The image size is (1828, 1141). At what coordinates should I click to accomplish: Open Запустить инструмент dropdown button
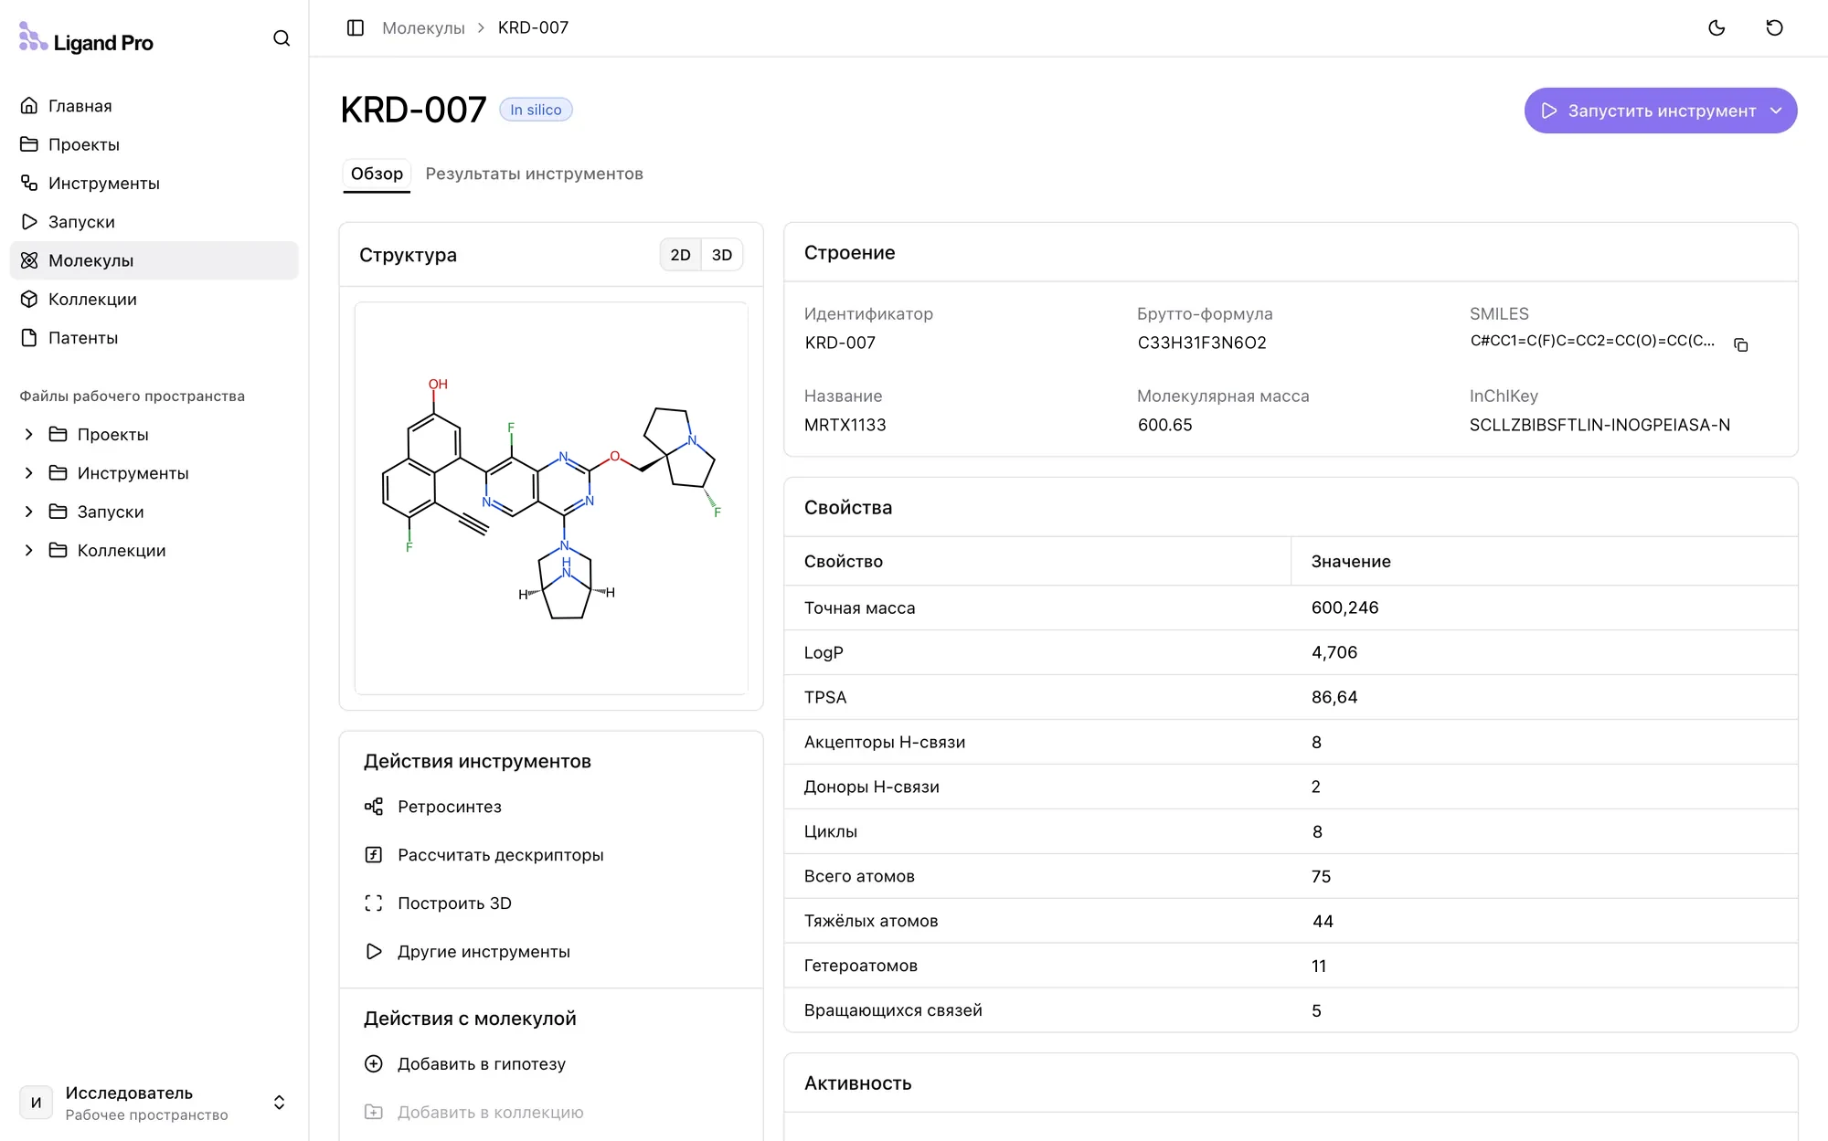click(x=1660, y=111)
